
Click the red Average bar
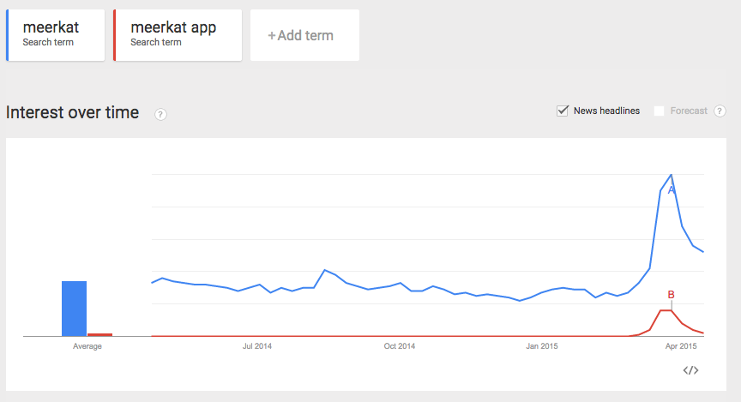coord(99,335)
